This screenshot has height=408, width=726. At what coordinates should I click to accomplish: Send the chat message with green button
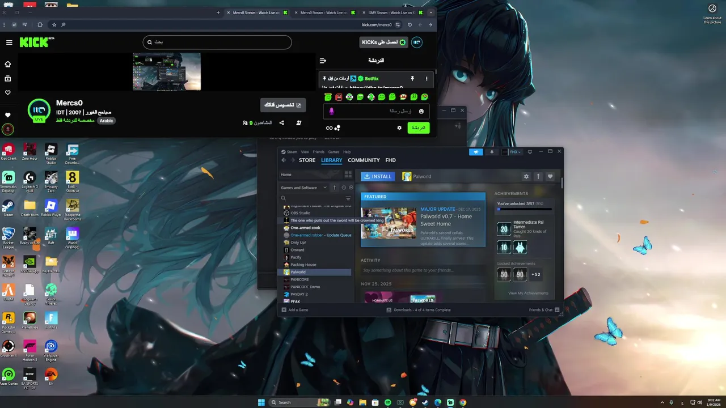pos(419,128)
